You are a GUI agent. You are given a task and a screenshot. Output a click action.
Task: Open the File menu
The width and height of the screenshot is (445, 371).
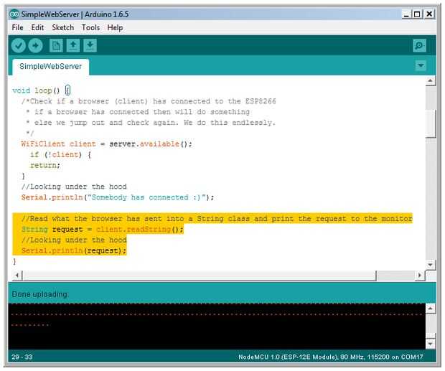click(18, 27)
